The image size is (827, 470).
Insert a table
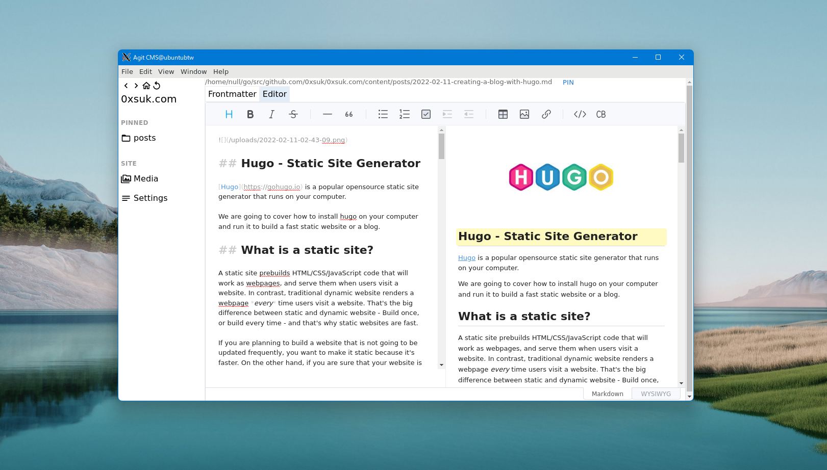point(503,114)
